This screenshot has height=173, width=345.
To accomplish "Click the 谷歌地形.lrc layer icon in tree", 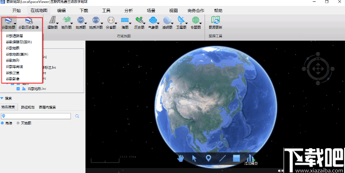I will (24, 89).
